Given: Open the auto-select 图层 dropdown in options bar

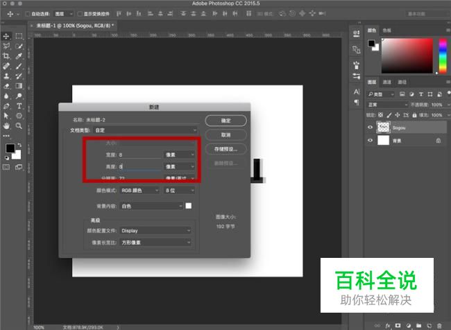Looking at the screenshot, I should 64,14.
